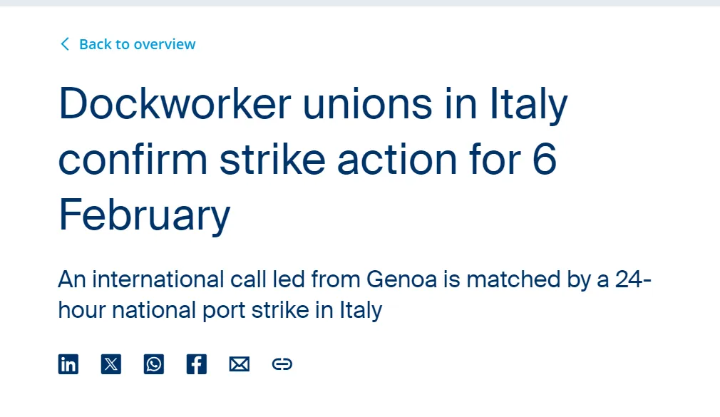Copy the article link using the chain icon
This screenshot has height=417, width=720.
282,364
